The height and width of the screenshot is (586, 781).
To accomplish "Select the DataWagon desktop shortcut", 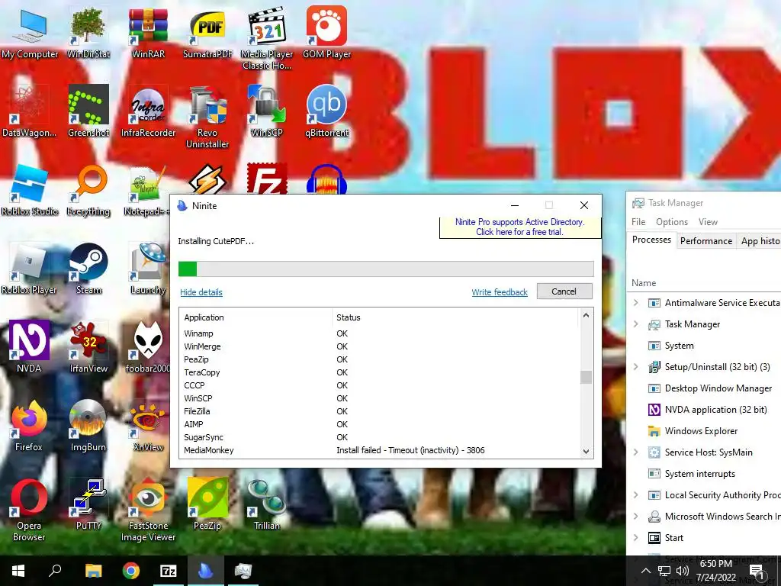I will click(30, 111).
